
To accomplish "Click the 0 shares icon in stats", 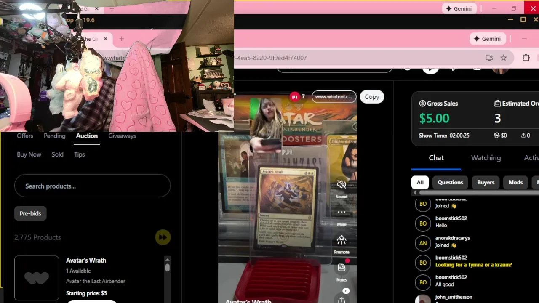I will coord(523,136).
